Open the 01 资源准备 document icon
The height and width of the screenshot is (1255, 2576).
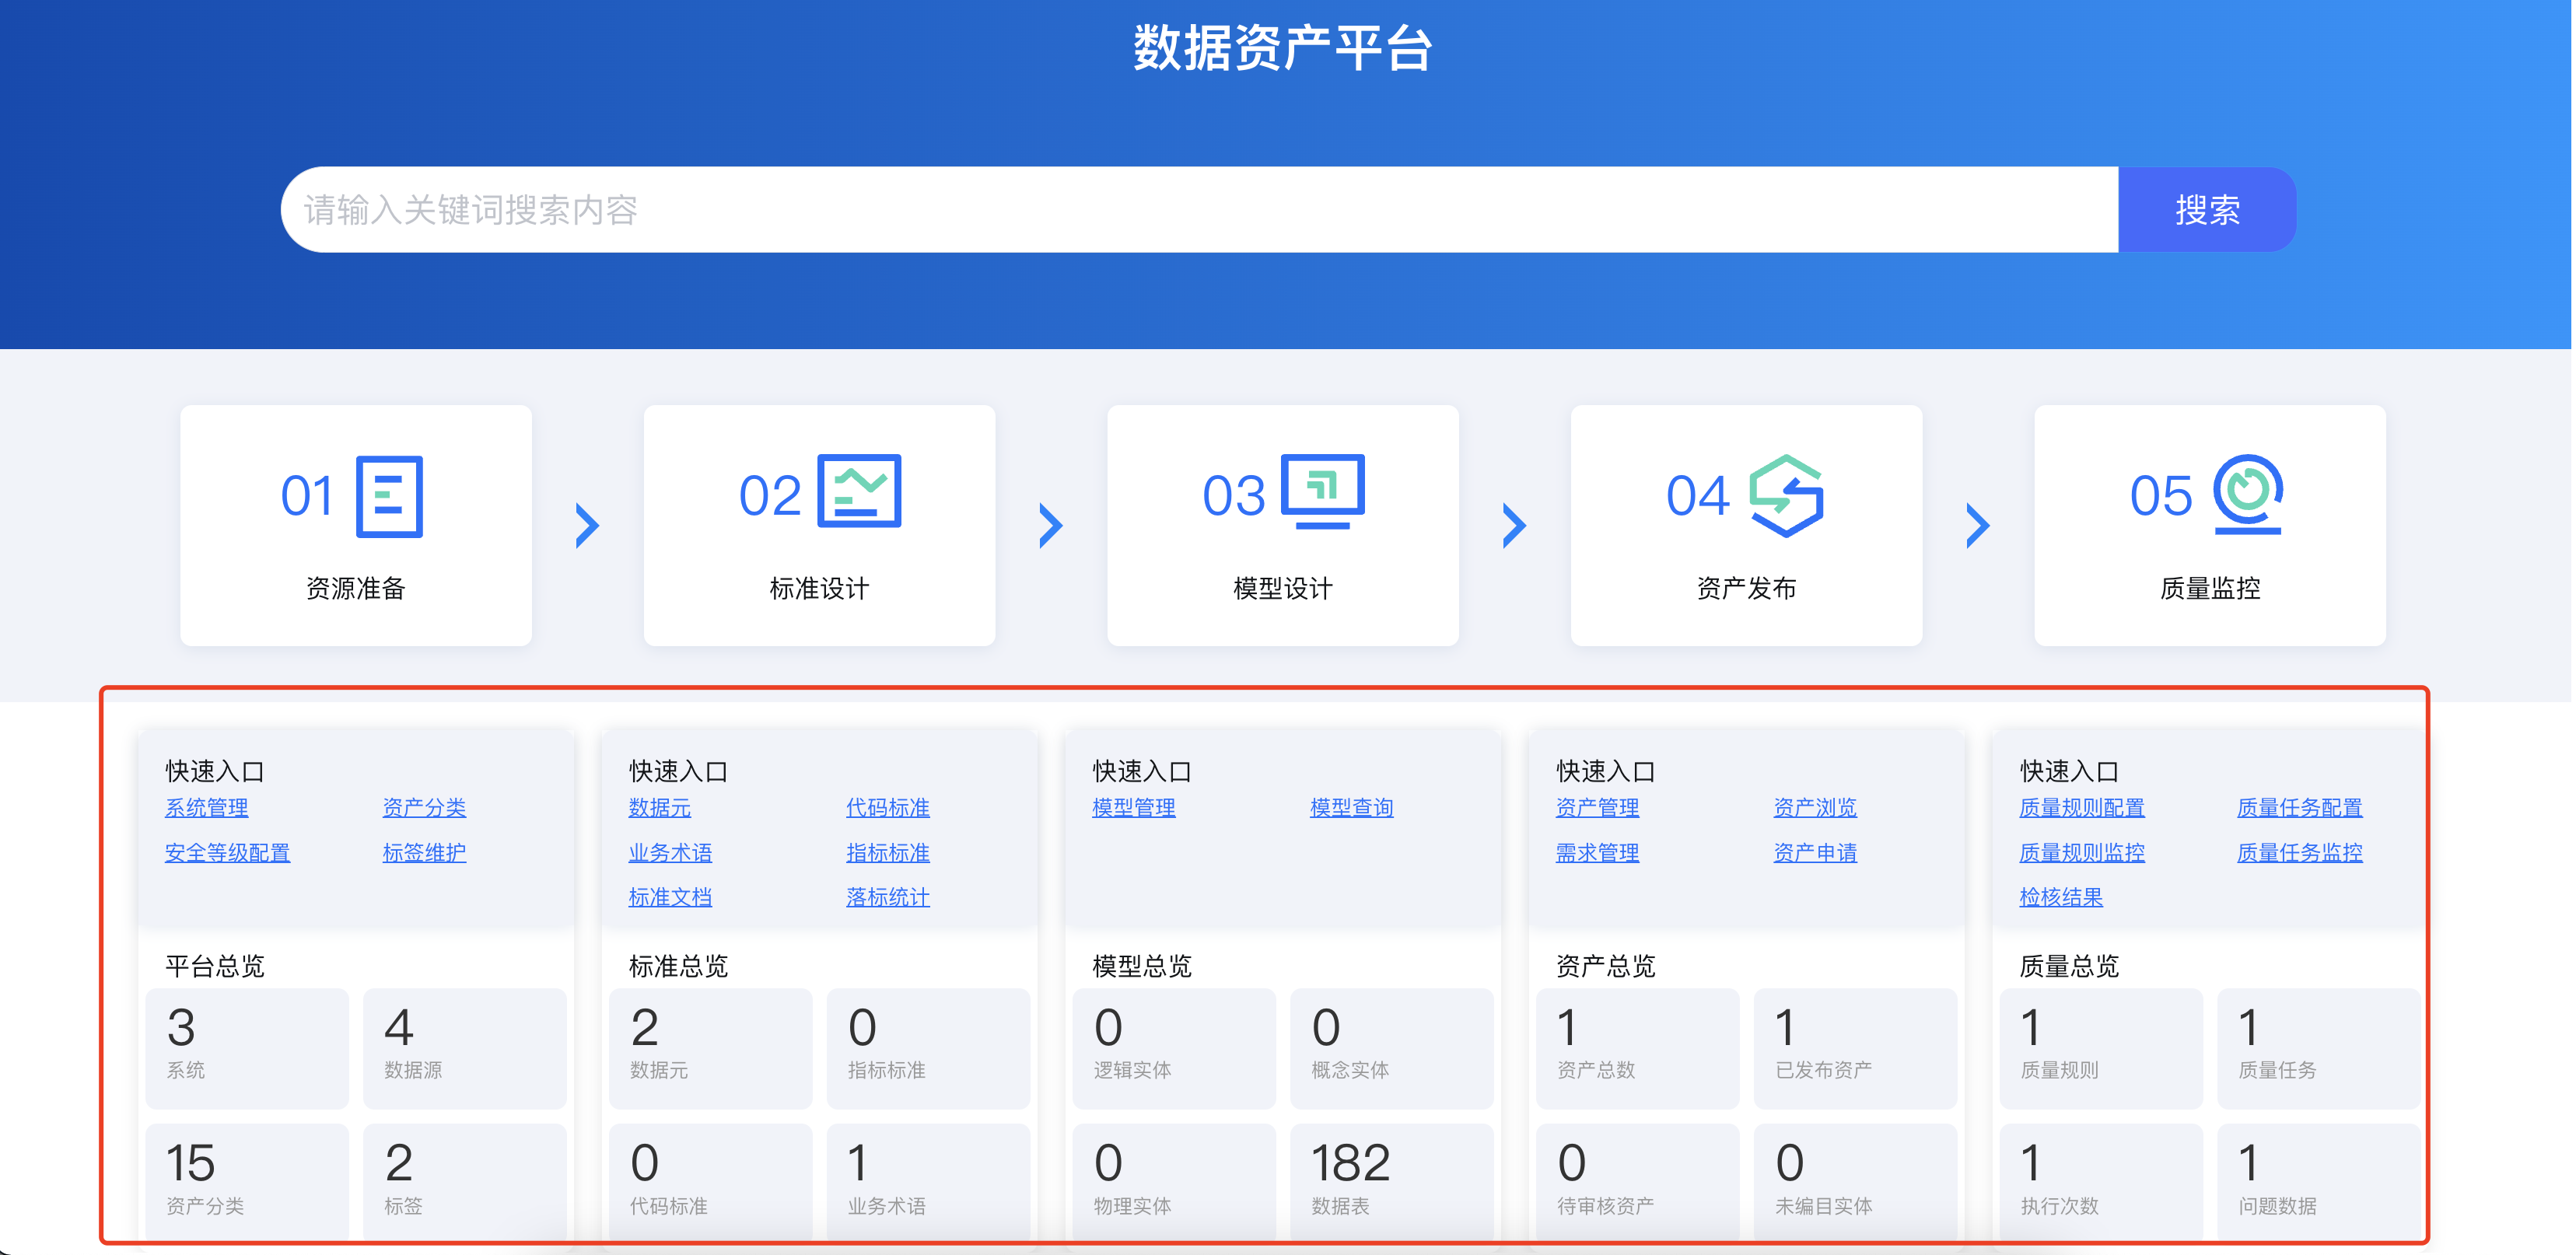coord(389,496)
